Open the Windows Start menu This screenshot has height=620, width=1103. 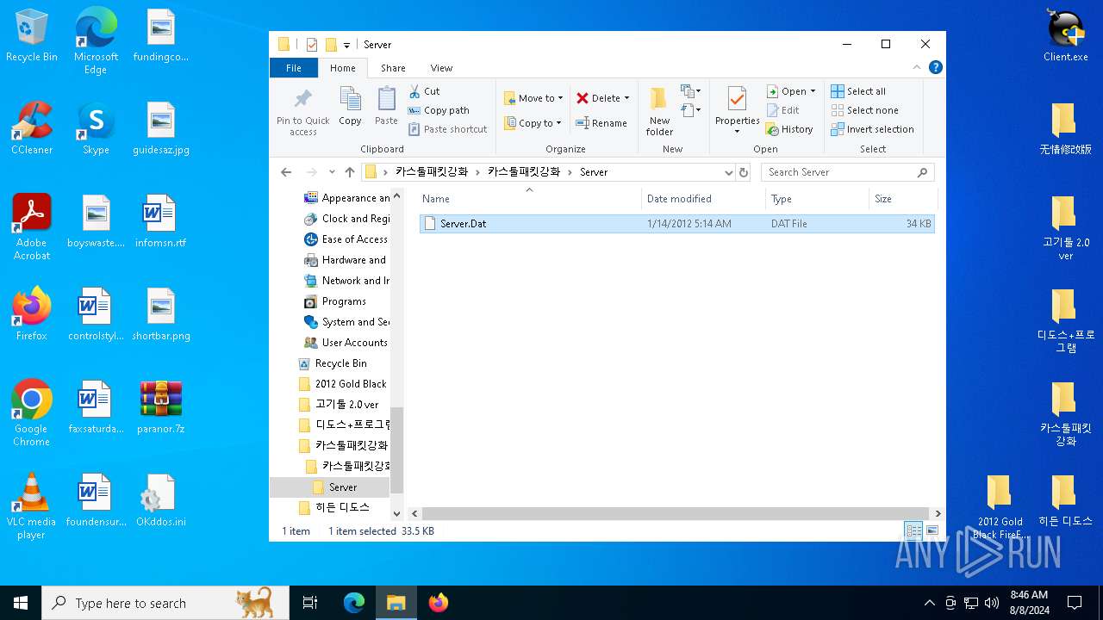21,603
